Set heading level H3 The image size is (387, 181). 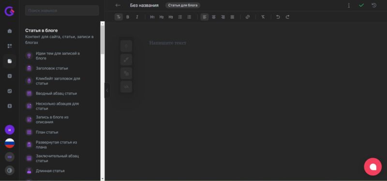pyautogui.click(x=171, y=17)
